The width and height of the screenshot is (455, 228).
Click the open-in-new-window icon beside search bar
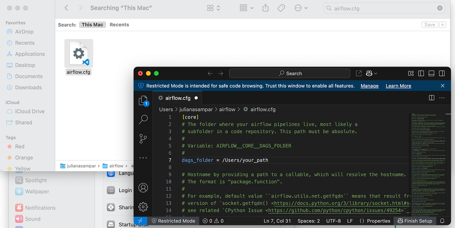358,73
